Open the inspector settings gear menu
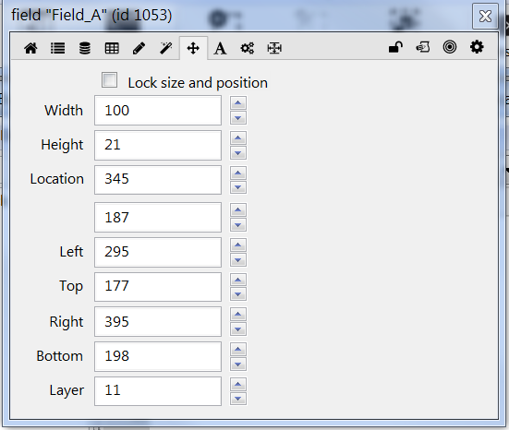Viewport: 509px width, 430px height. [x=477, y=47]
